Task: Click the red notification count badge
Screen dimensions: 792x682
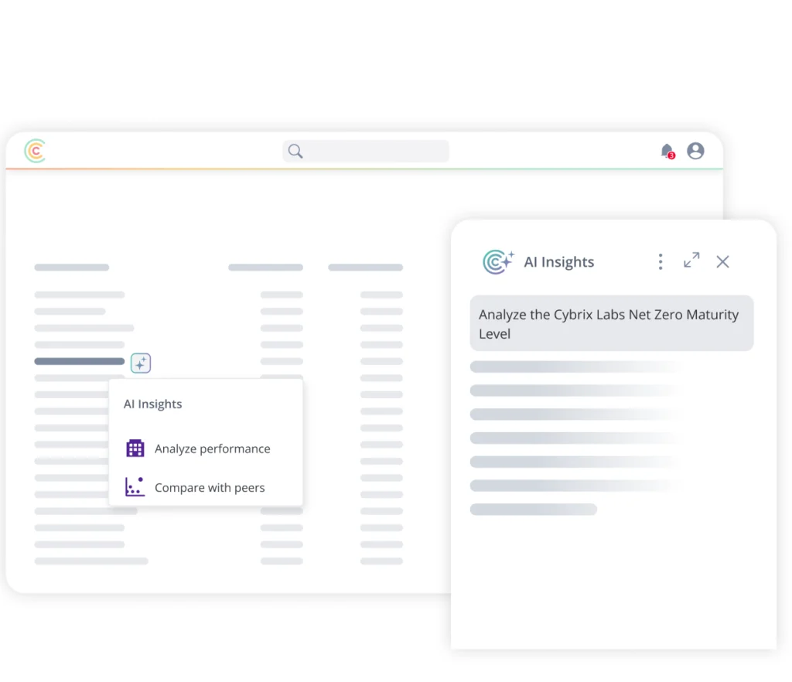Action: pos(671,155)
